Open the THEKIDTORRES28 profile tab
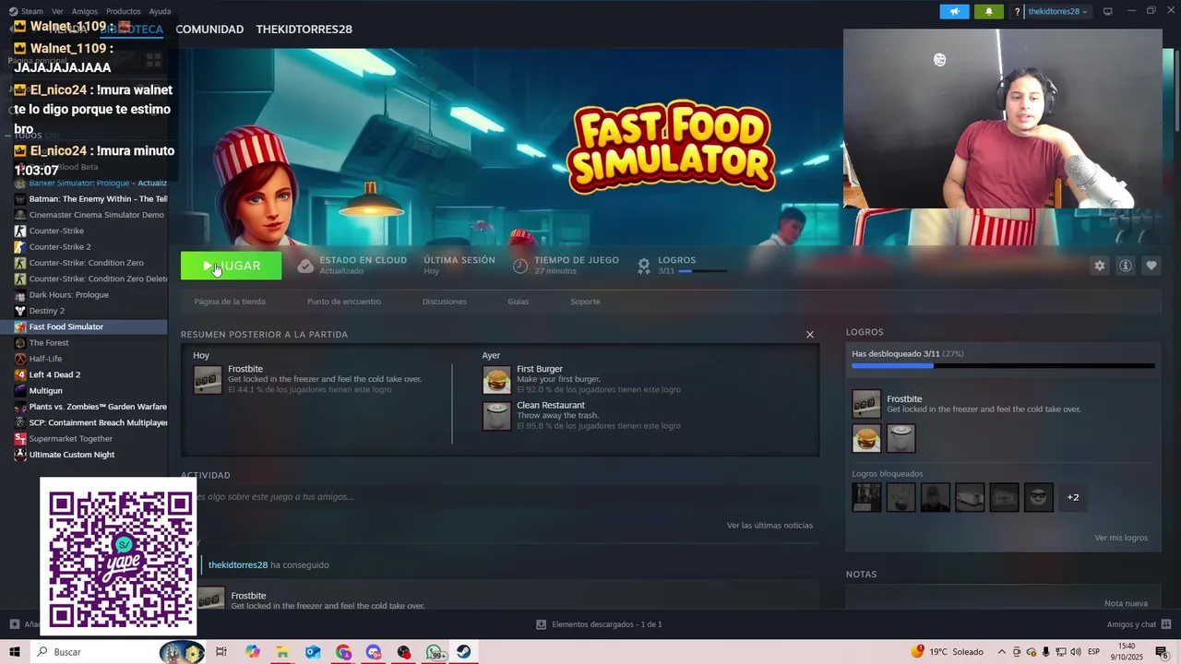This screenshot has height=664, width=1181. [x=304, y=30]
